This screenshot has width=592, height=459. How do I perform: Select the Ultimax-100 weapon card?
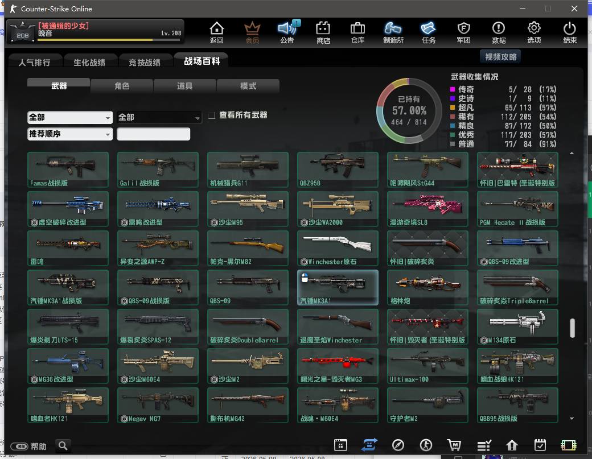click(x=427, y=366)
